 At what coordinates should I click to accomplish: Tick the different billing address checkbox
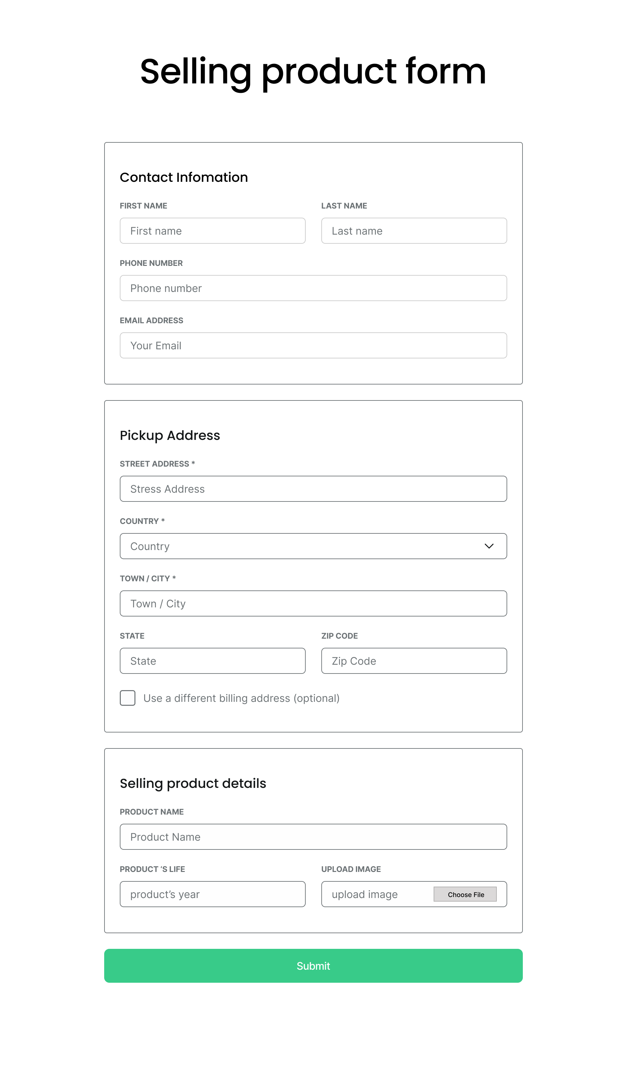(128, 698)
